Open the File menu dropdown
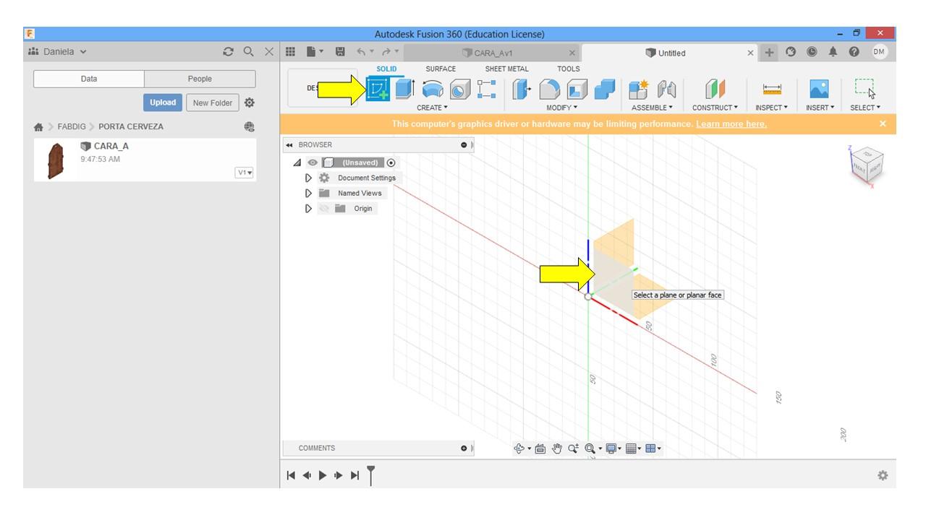Image resolution: width=926 pixels, height=520 pixels. coord(315,52)
